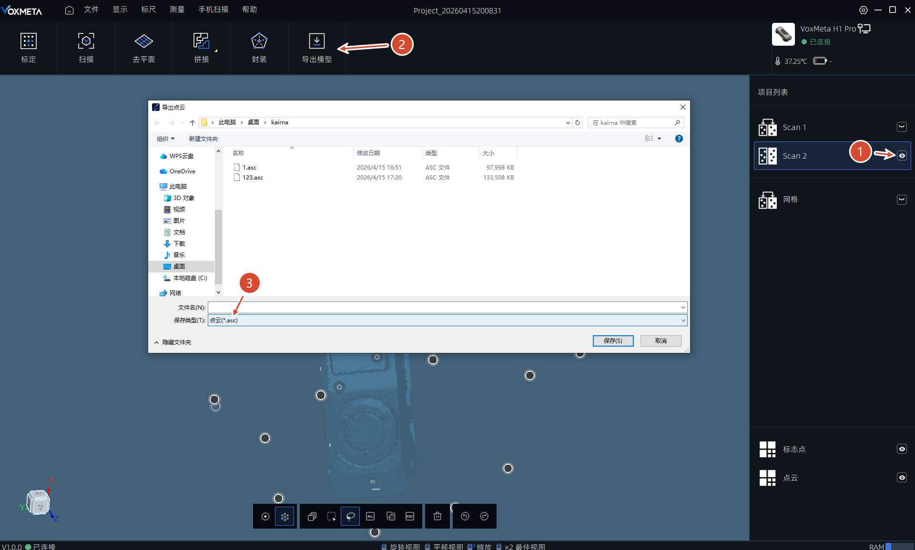Click the ESC deselect icon
The height and width of the screenshot is (550, 915).
pyautogui.click(x=410, y=516)
